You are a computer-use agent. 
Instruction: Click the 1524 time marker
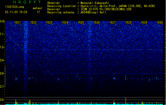[65, 23]
